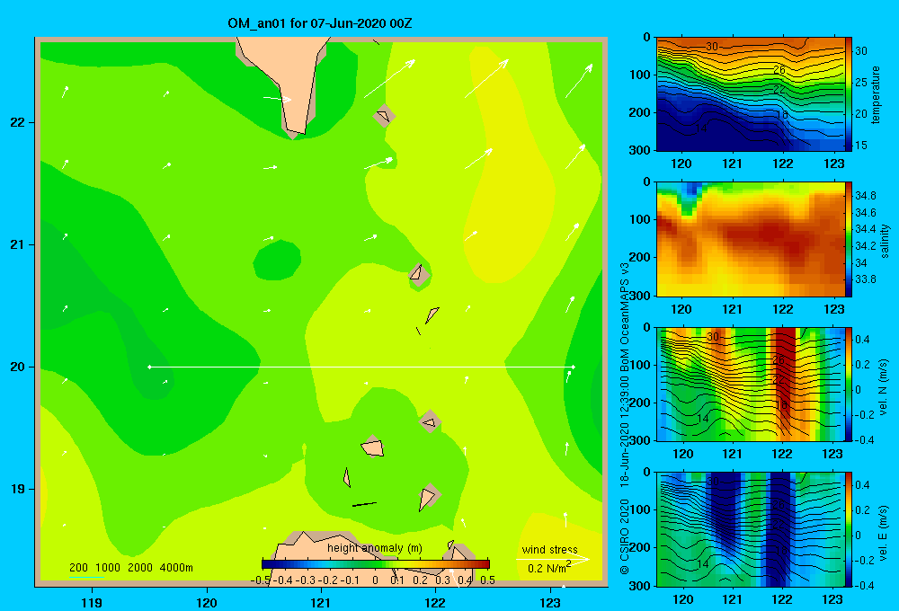Click the -0.5 tick on height anomaly bar
899x611 pixels.
coord(261,580)
